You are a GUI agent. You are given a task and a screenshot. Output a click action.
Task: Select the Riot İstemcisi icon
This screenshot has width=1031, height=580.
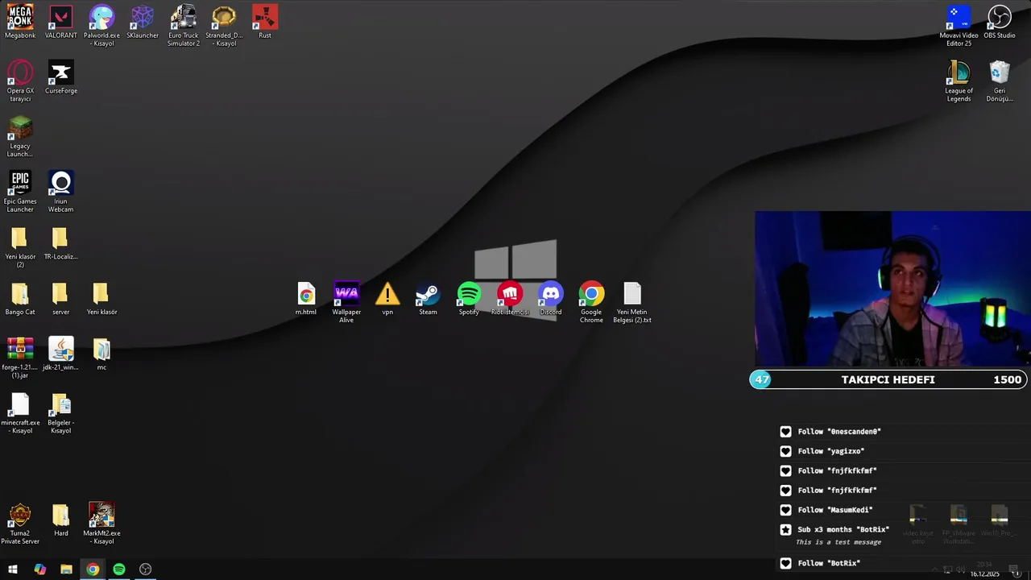click(x=510, y=299)
